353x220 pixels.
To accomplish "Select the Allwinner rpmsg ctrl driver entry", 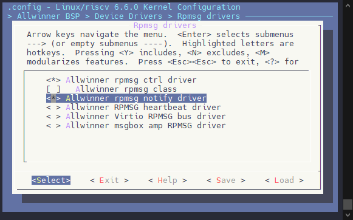I will coord(131,80).
